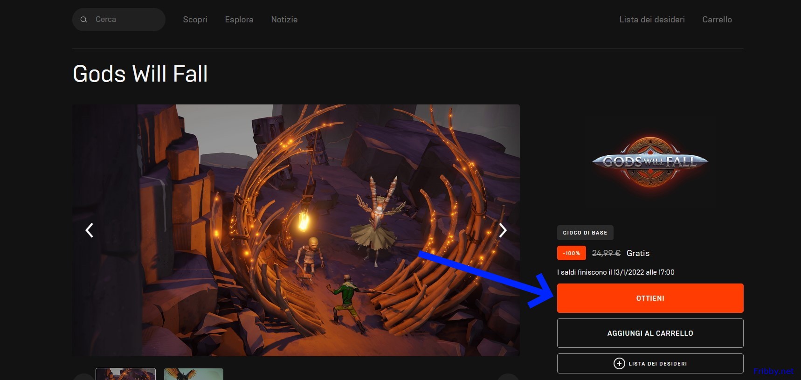
Task: Open Lista dei desideri in header
Action: [x=652, y=20]
